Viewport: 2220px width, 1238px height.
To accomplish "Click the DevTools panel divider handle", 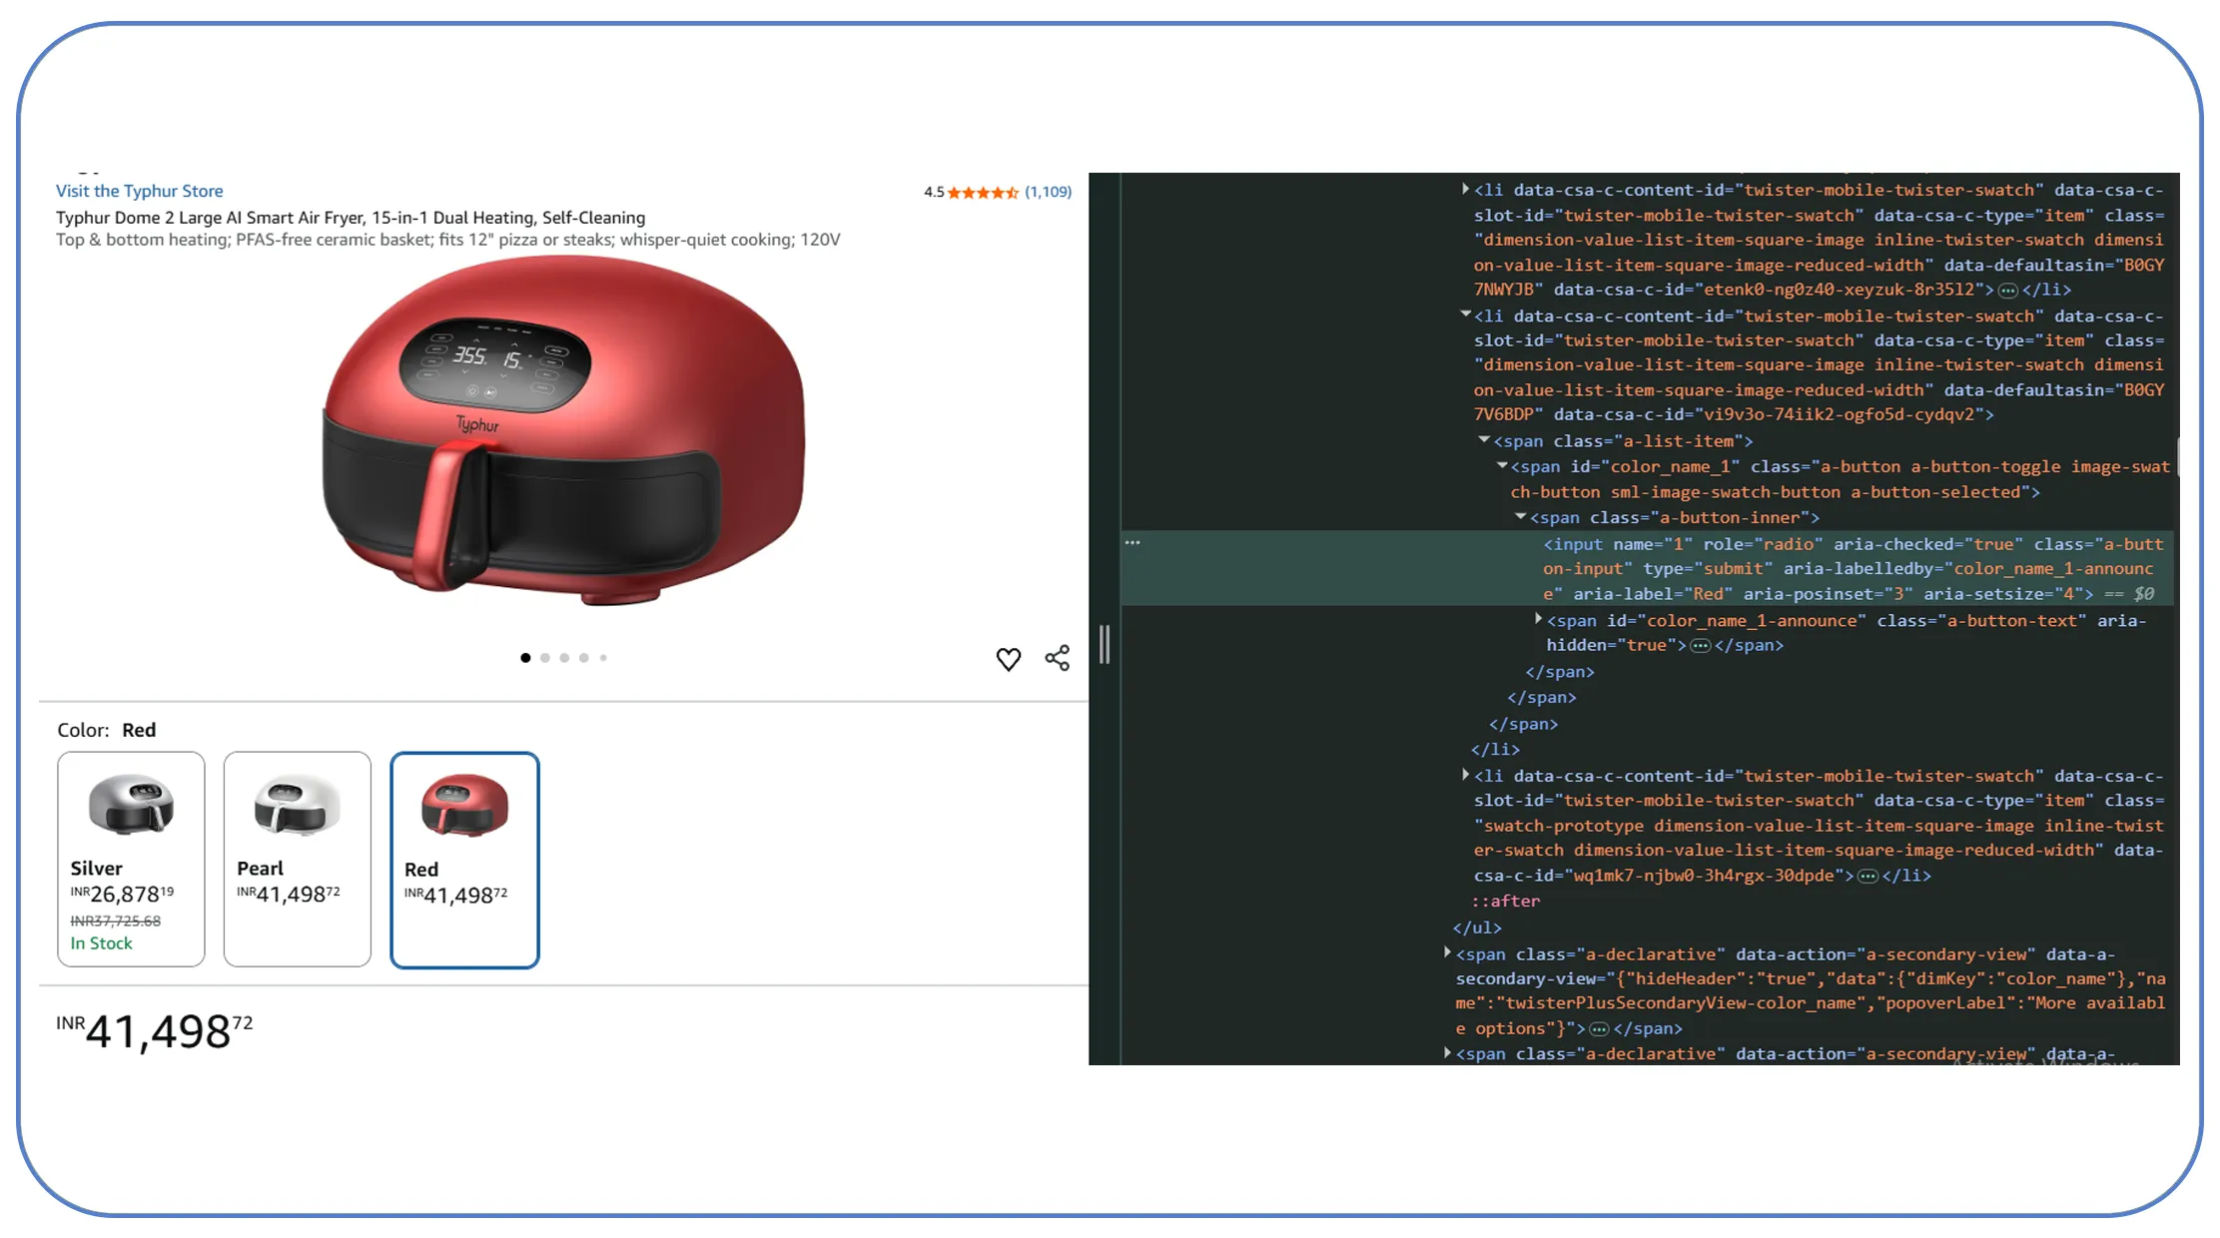I will [1105, 645].
